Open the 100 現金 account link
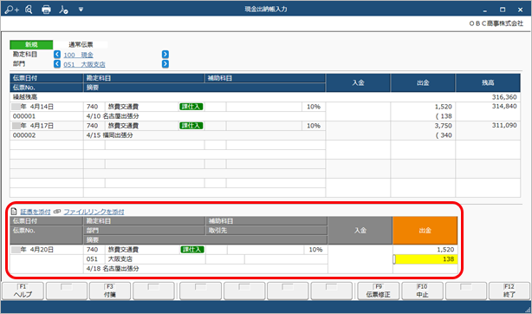 78,55
